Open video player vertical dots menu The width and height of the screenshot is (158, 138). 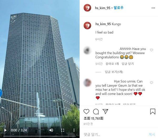(74, 130)
